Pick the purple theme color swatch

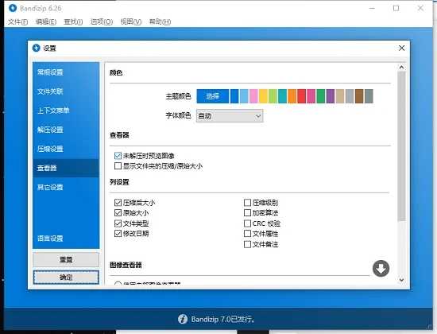click(x=331, y=96)
